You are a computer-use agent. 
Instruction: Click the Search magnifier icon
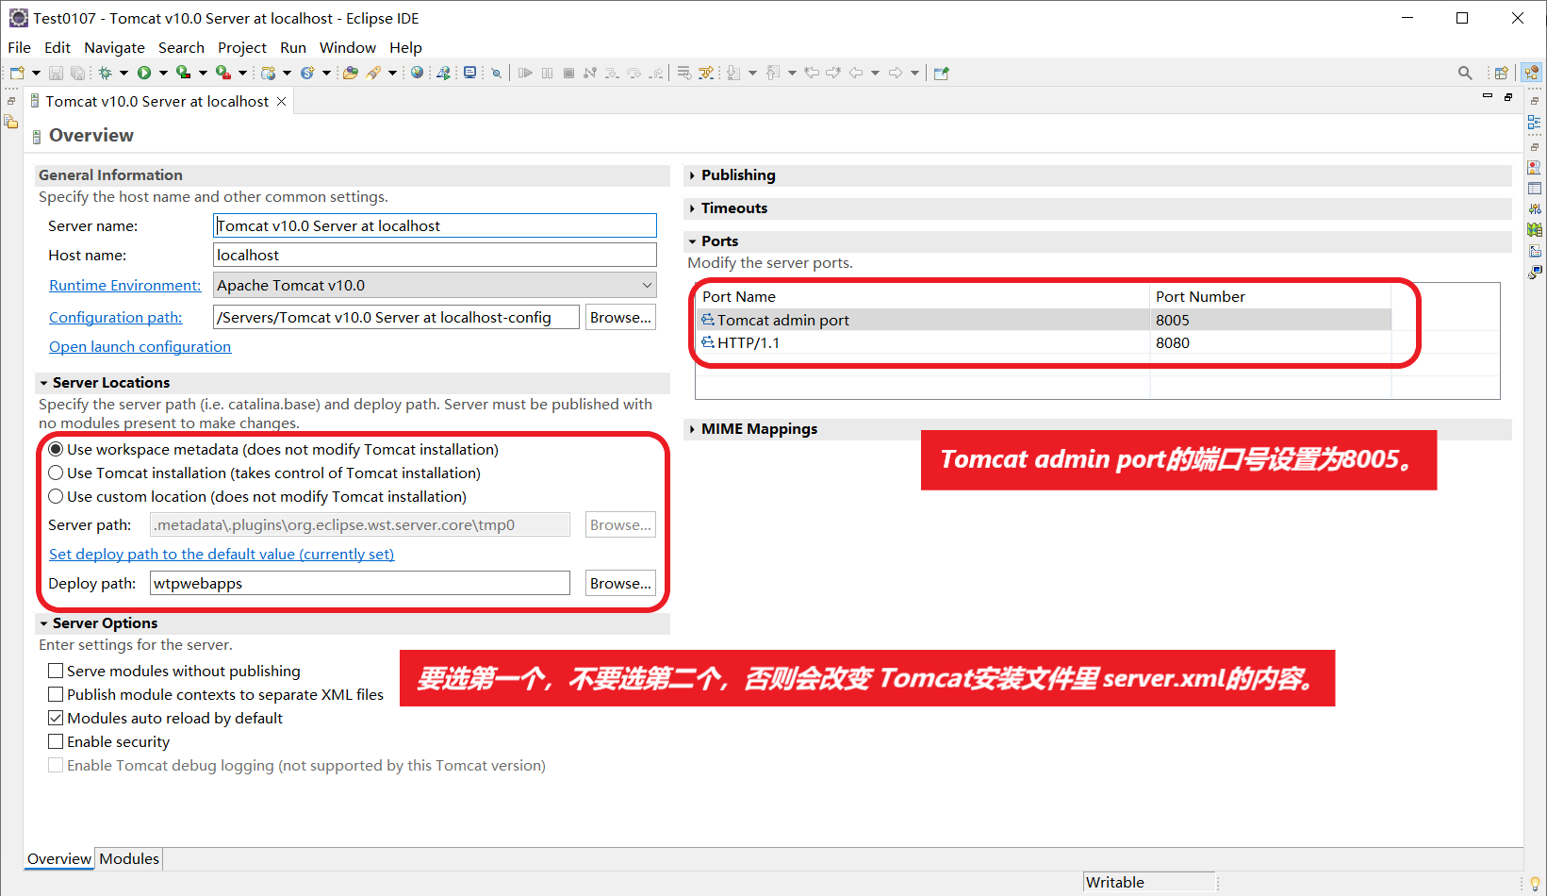(1465, 73)
